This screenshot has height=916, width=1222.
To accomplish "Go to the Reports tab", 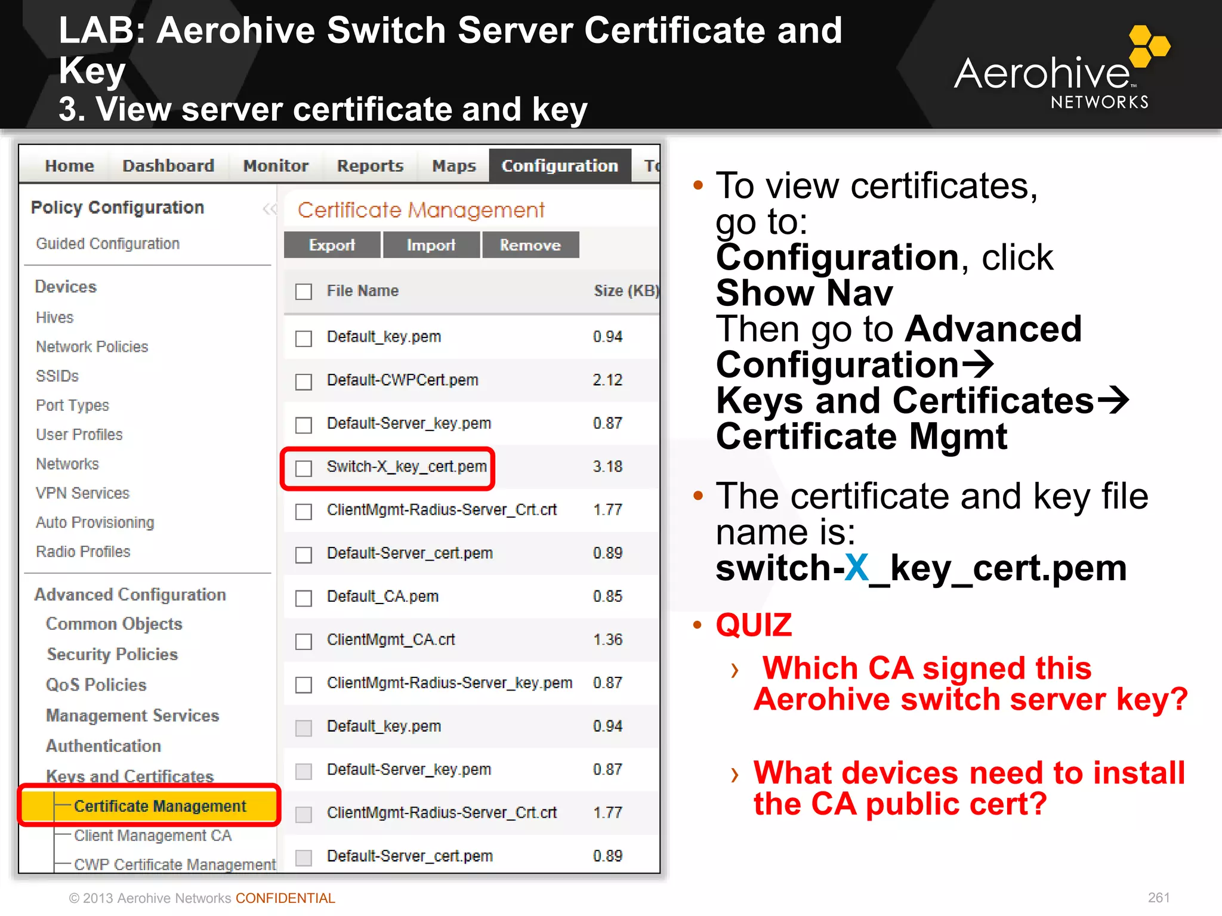I will (370, 166).
